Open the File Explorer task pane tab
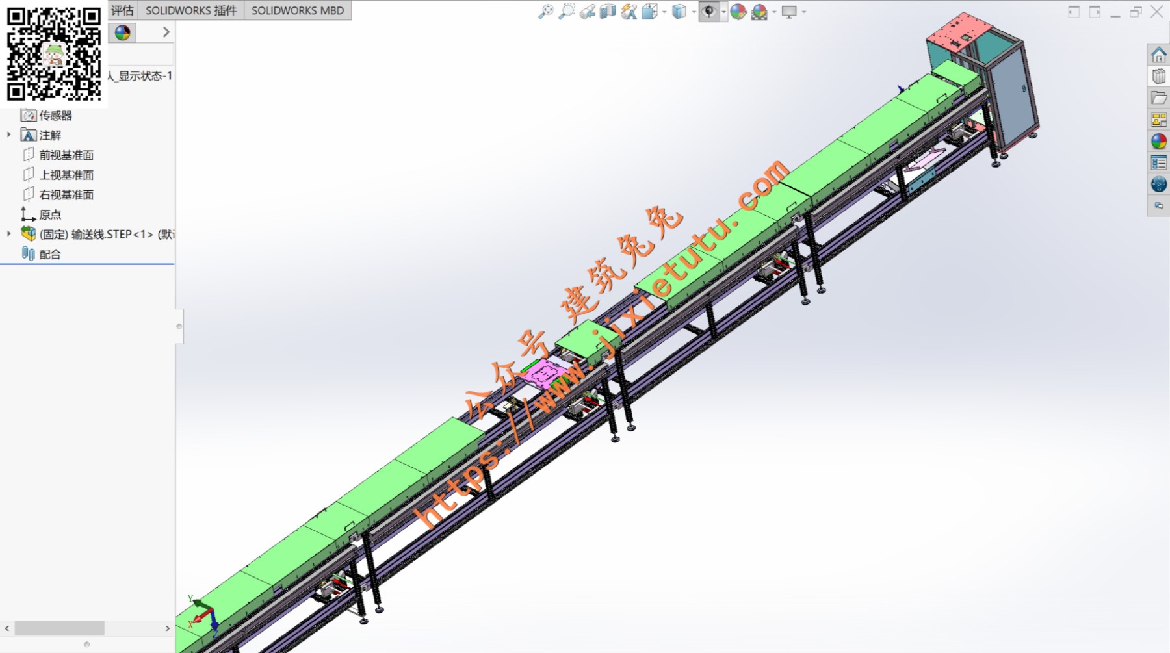The image size is (1170, 653). pyautogui.click(x=1158, y=98)
